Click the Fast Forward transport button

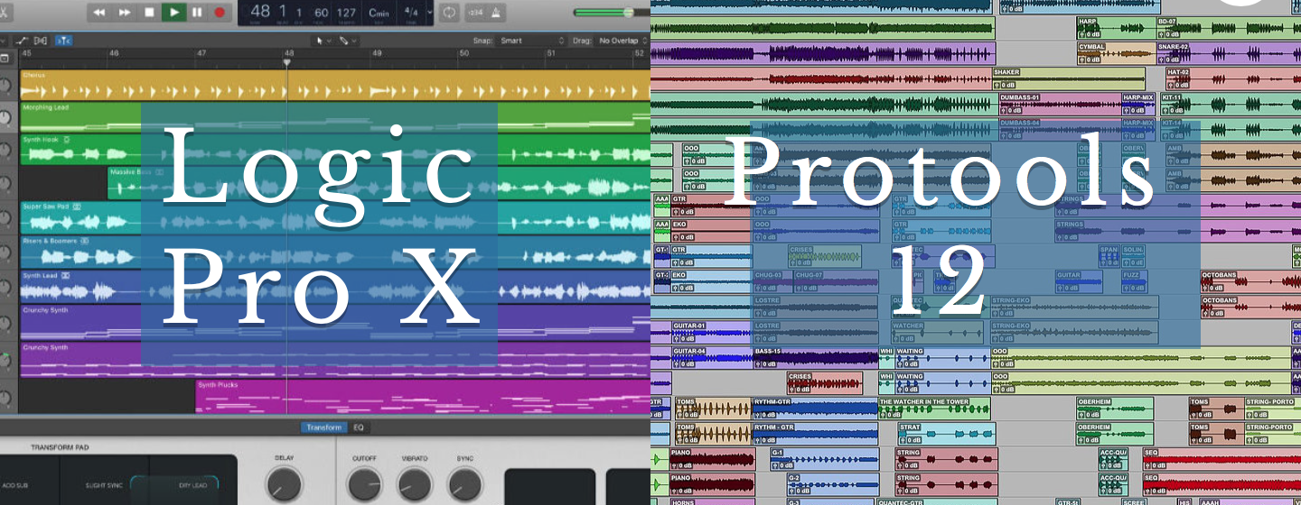124,13
